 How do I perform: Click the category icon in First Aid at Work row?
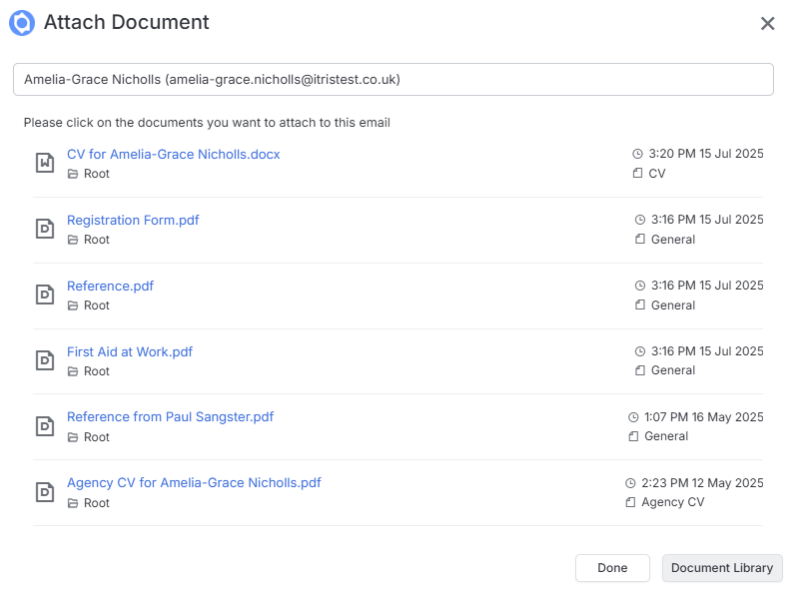coord(640,370)
